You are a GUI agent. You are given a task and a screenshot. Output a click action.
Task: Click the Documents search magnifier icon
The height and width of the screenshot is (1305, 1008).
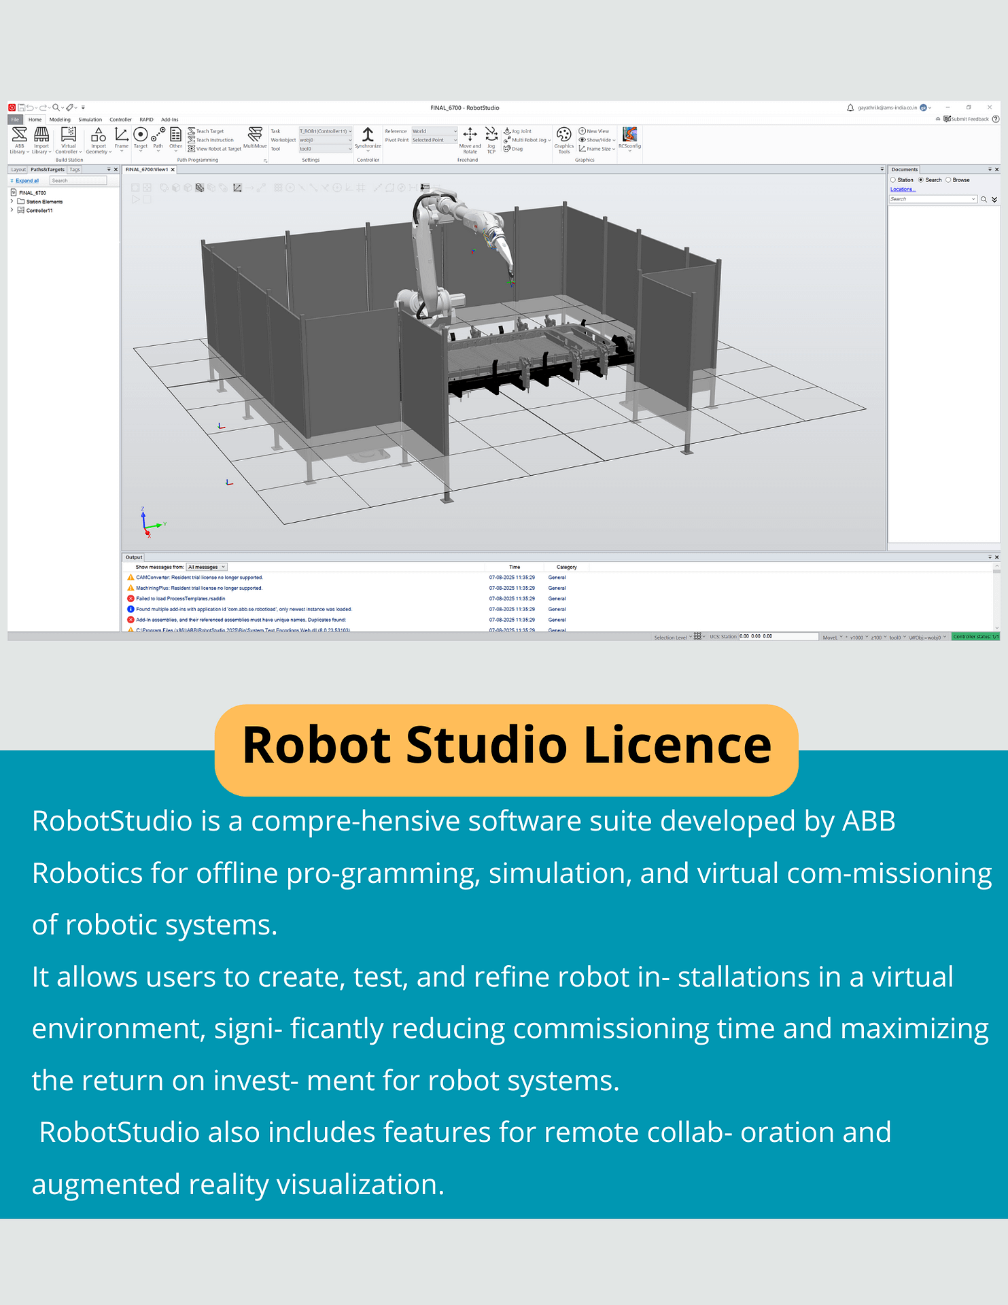click(x=984, y=199)
